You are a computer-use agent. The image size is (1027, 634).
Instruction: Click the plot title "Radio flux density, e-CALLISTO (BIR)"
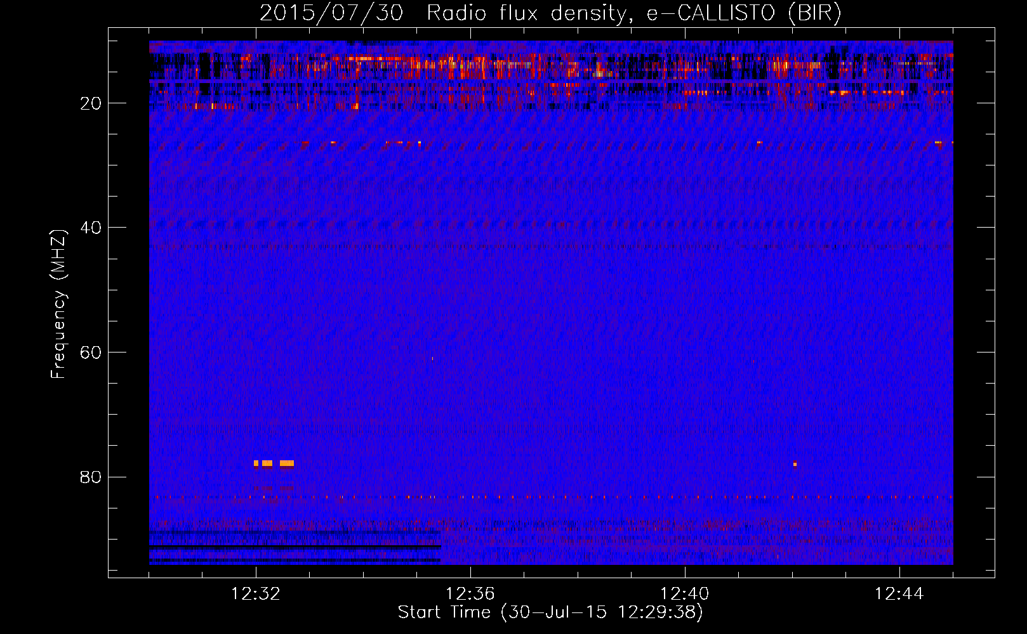click(x=633, y=13)
